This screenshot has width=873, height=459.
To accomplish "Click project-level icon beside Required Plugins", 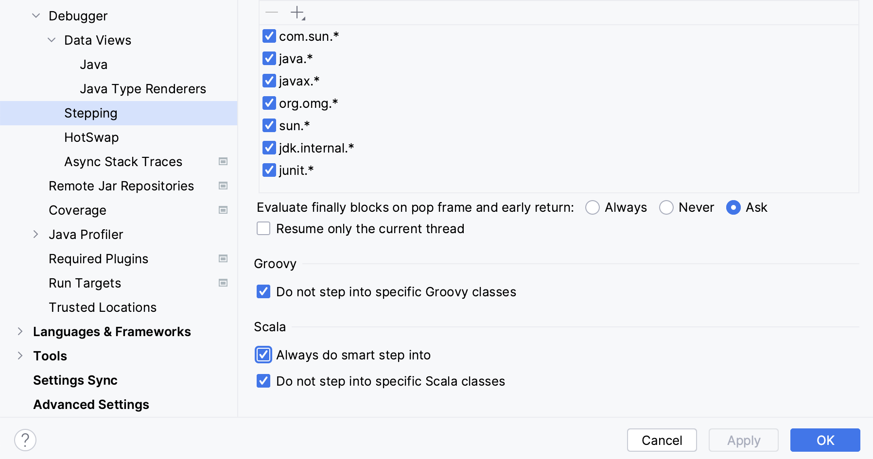I will click(223, 259).
